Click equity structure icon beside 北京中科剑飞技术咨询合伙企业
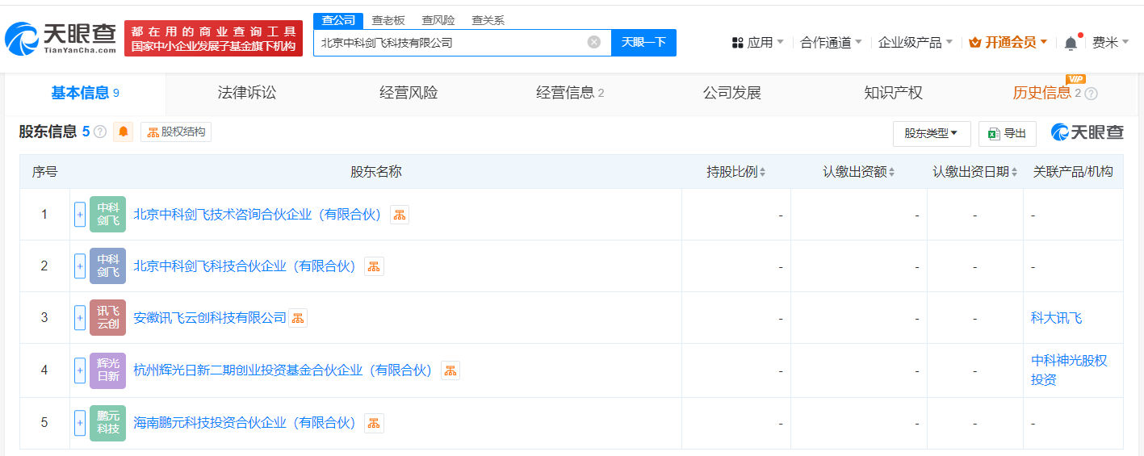Viewport: 1144px width, 456px height. 400,215
